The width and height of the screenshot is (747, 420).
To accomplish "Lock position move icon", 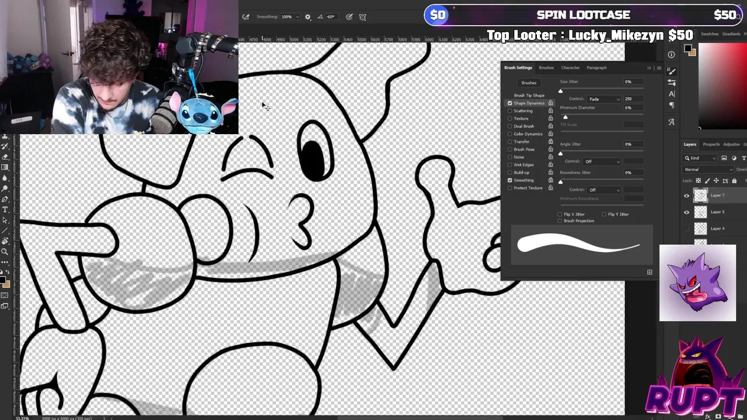I will pyautogui.click(x=716, y=181).
